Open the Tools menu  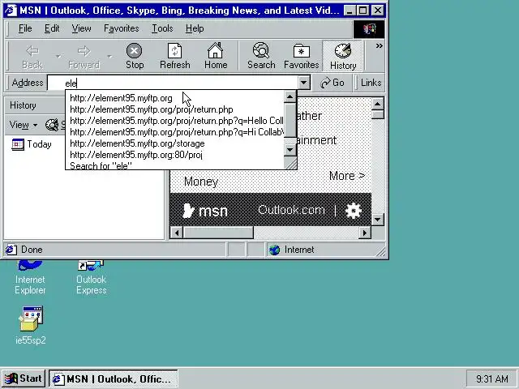(162, 29)
